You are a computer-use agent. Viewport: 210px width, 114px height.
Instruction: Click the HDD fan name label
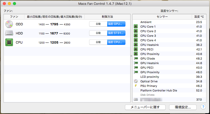[x=19, y=33]
